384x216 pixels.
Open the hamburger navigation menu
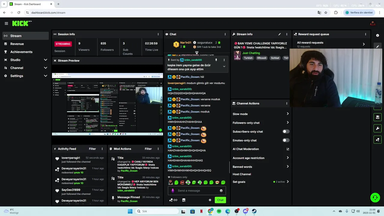pos(6,23)
